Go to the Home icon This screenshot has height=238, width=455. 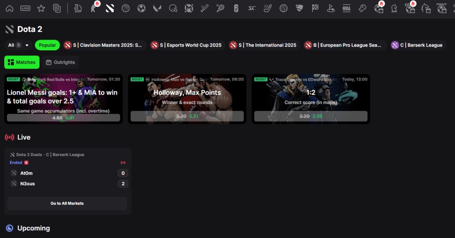point(9,8)
